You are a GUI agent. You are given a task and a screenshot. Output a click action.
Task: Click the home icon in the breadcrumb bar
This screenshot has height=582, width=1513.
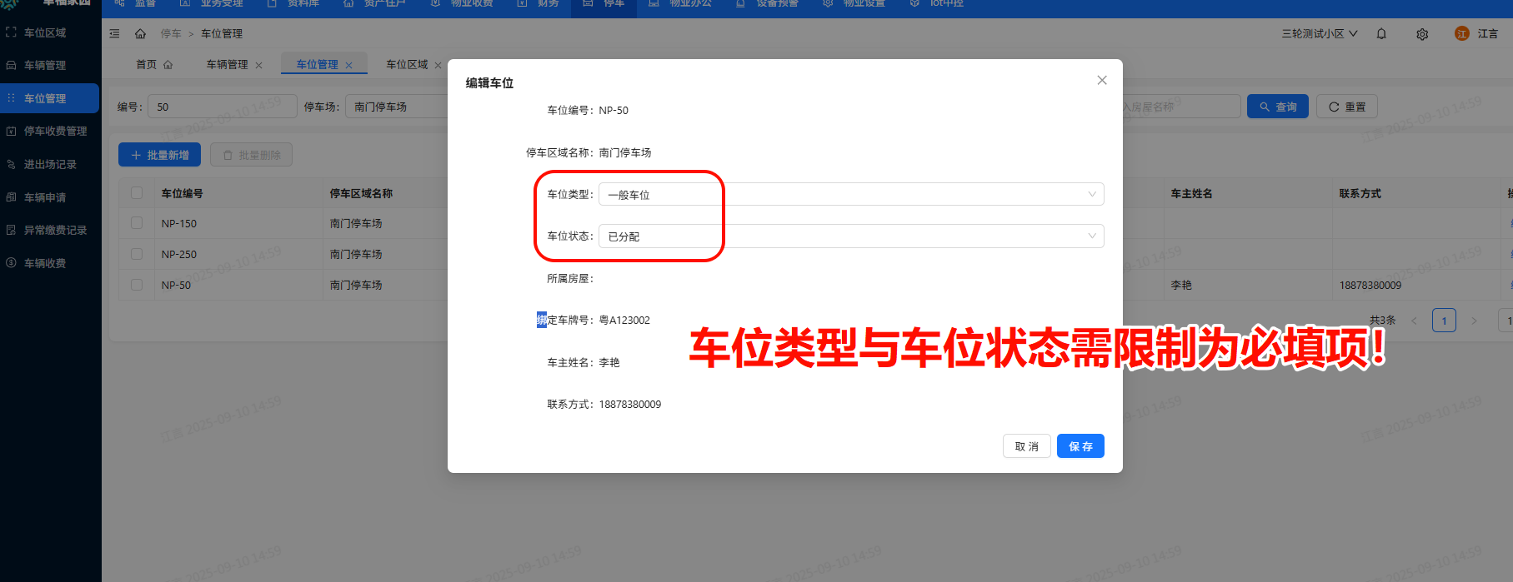tap(140, 33)
